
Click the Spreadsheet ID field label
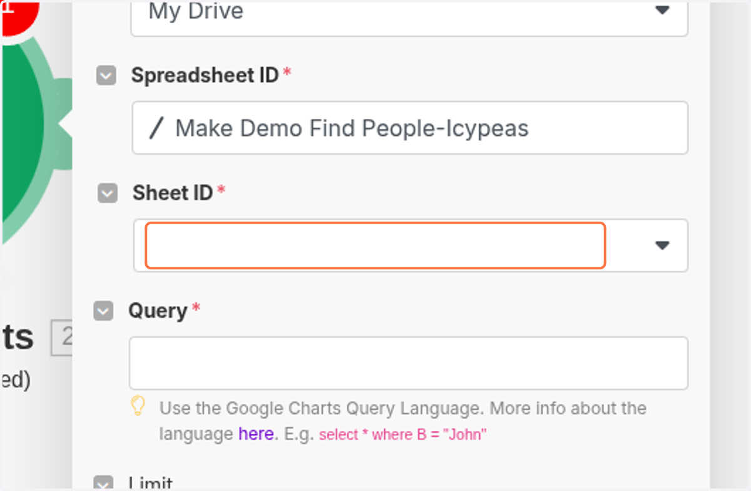click(205, 75)
